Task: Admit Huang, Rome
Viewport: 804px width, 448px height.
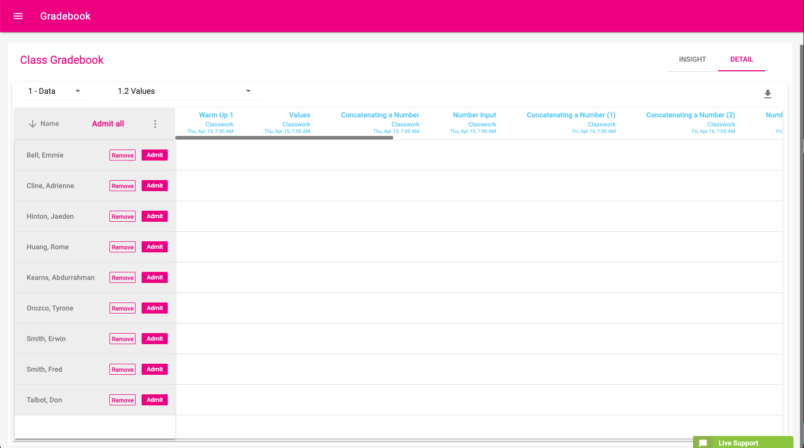Action: [x=155, y=247]
